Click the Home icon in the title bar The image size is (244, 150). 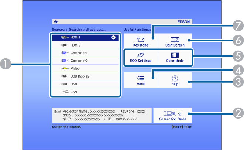coord(55,22)
